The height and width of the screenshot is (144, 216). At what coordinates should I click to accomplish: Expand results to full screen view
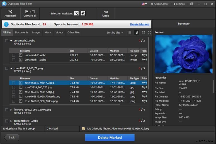point(149,33)
